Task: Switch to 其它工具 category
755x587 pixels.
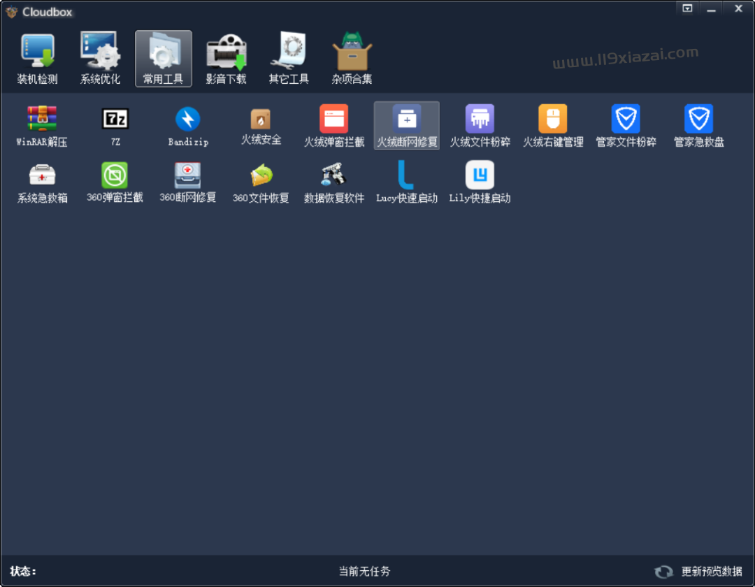Action: click(289, 59)
